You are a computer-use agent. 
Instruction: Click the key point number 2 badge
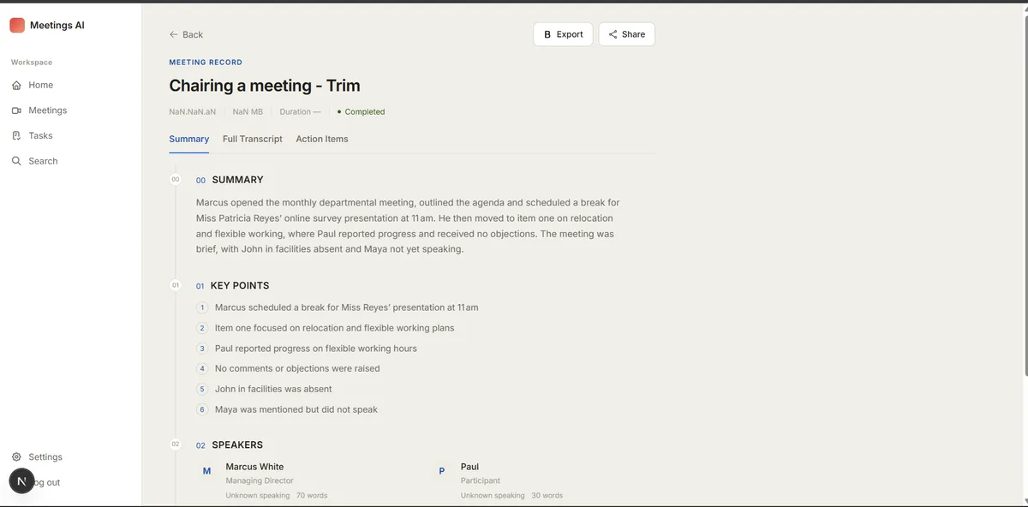[202, 328]
